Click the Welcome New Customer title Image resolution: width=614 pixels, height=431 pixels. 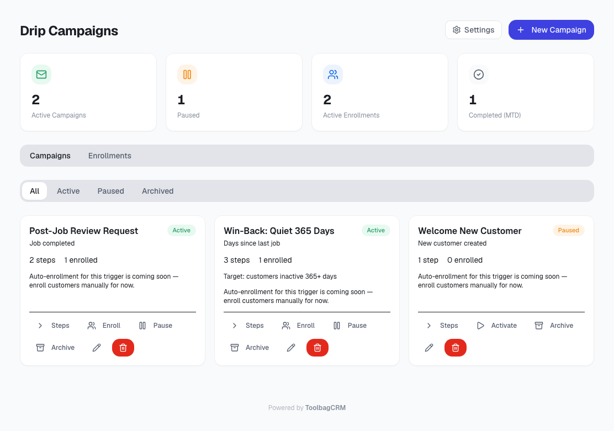point(469,231)
